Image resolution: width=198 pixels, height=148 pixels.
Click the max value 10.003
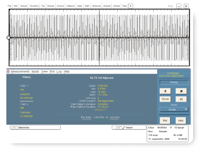(101, 92)
